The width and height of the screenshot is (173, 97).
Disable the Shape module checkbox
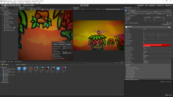(x=126, y=66)
